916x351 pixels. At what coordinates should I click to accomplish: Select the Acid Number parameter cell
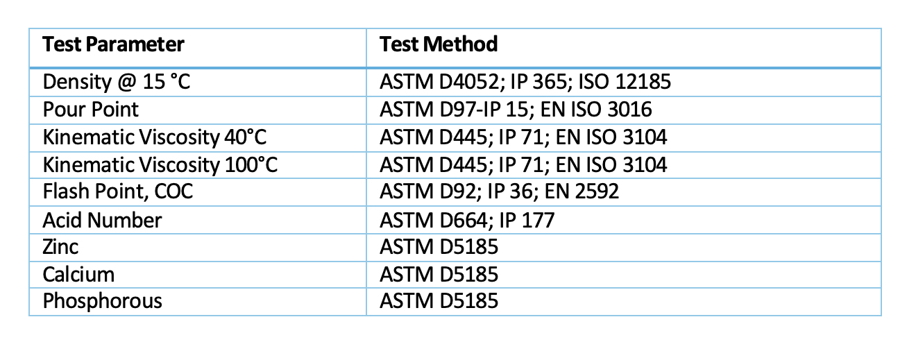102,220
